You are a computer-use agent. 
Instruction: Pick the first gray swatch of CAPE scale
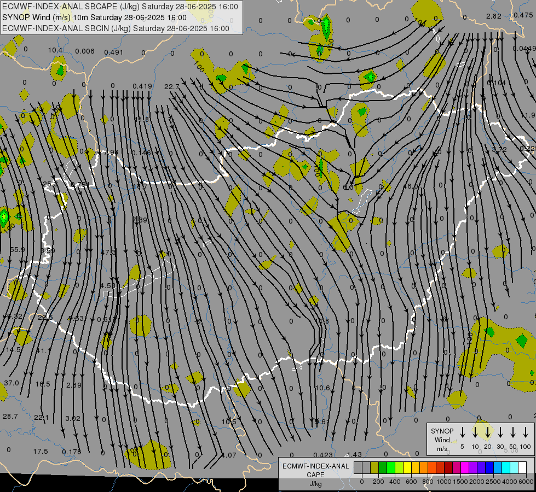pos(358,468)
